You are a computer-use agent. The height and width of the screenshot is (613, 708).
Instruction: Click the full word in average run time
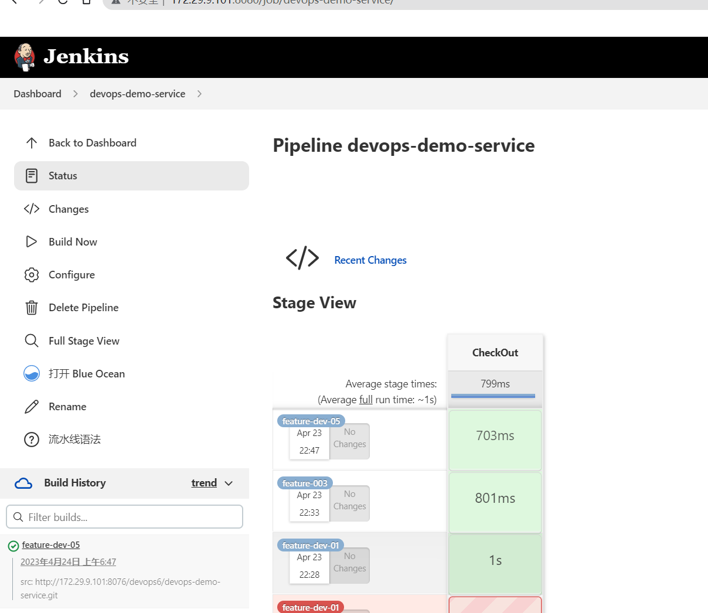[x=366, y=400]
